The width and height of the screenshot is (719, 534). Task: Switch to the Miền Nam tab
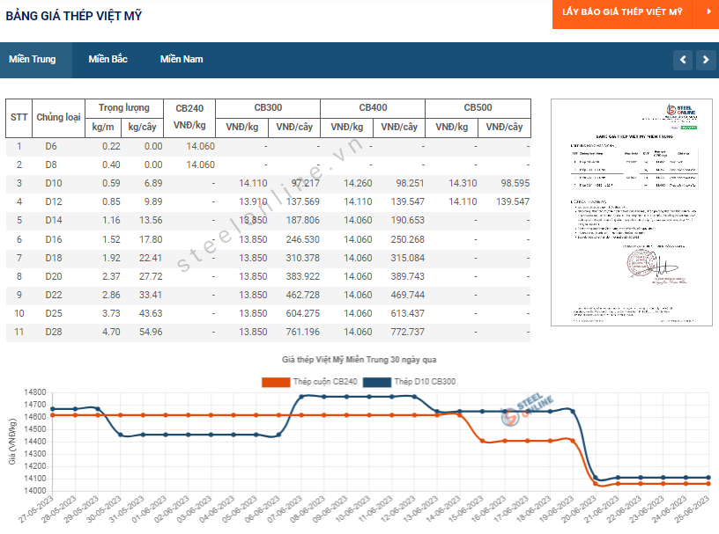[x=182, y=60]
